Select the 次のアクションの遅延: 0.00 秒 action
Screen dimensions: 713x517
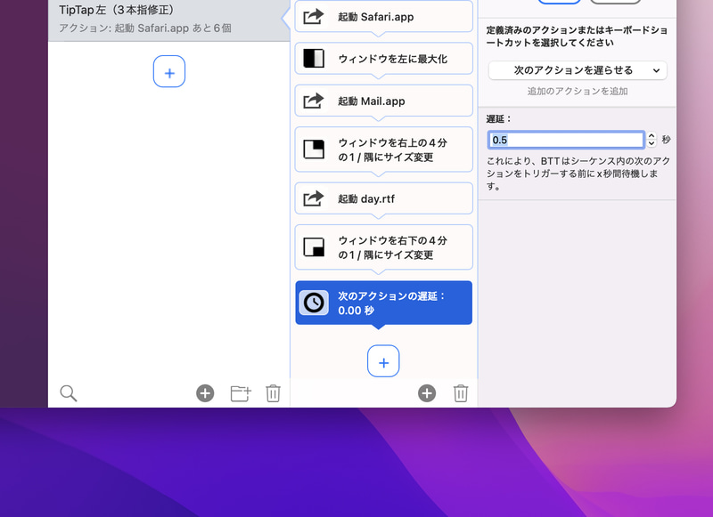[384, 303]
